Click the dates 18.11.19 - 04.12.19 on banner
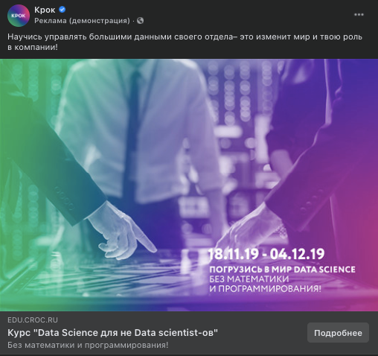 266,254
